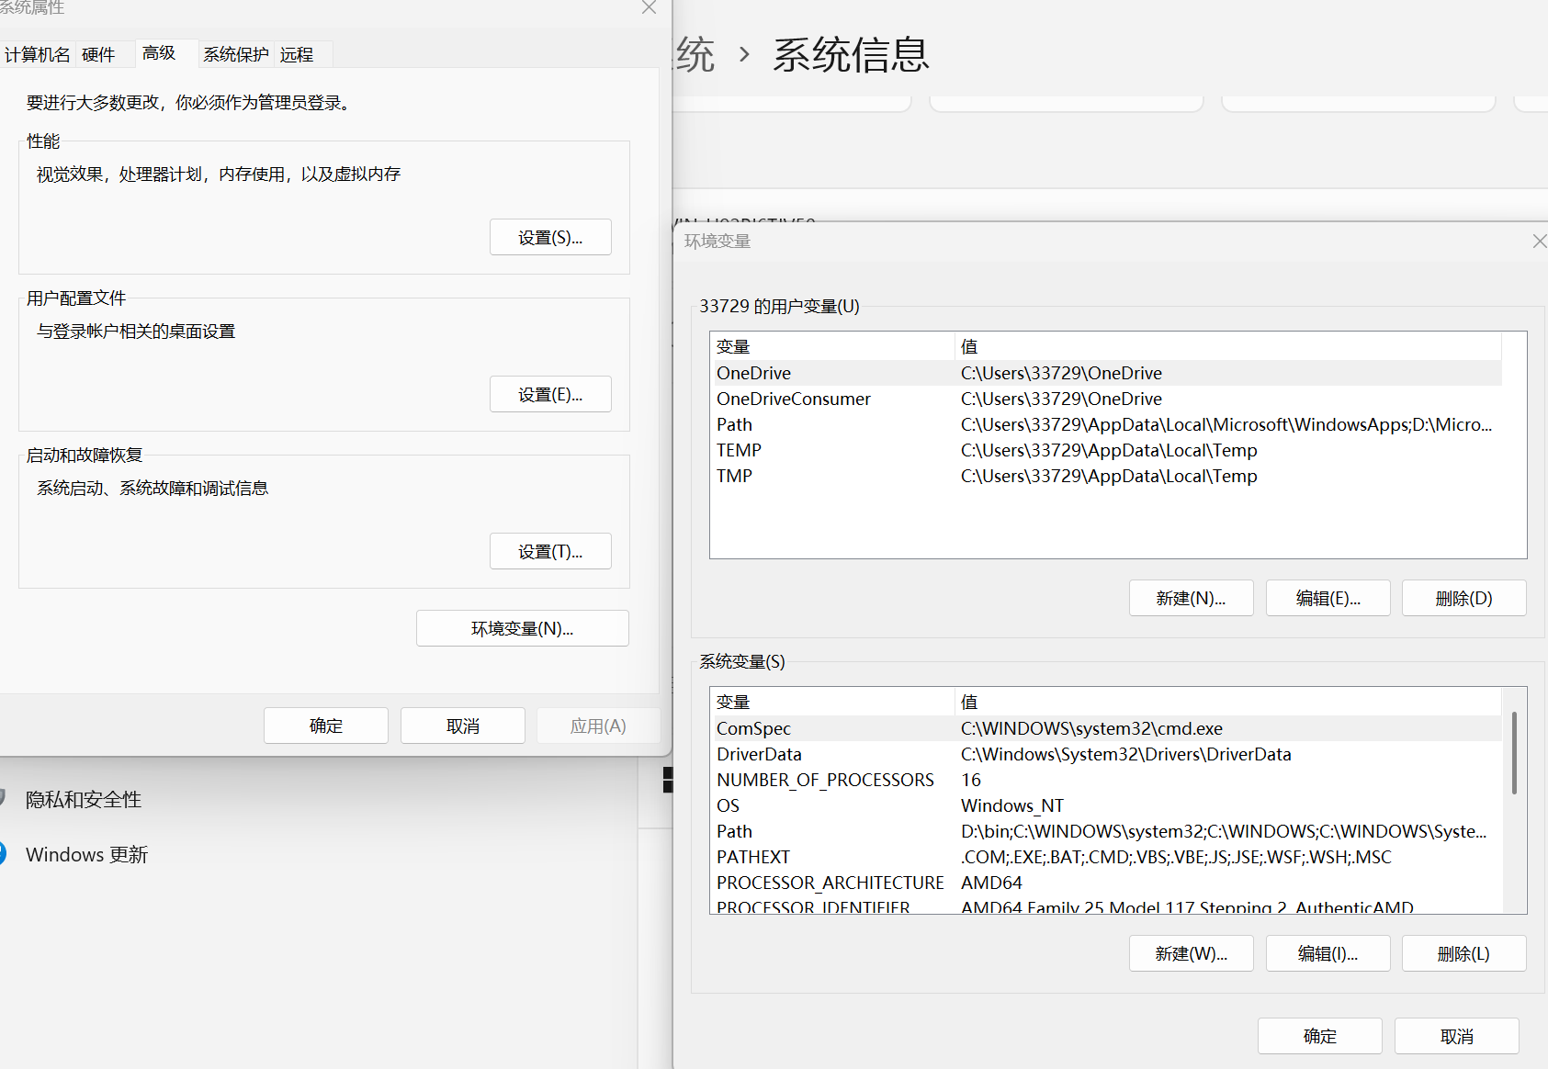Open 用户配置文件 settings via 设置(E)
This screenshot has width=1548, height=1069.
pyautogui.click(x=549, y=393)
